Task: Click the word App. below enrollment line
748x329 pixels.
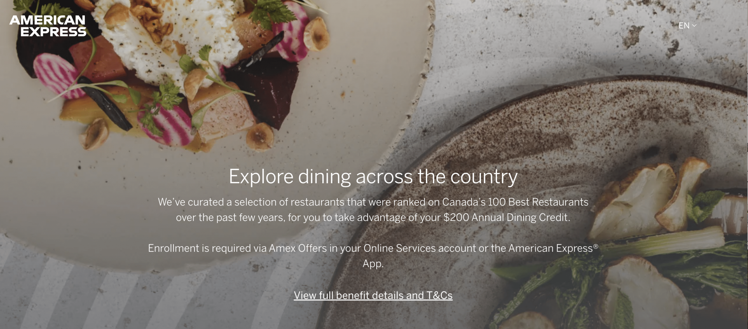Action: [x=373, y=264]
